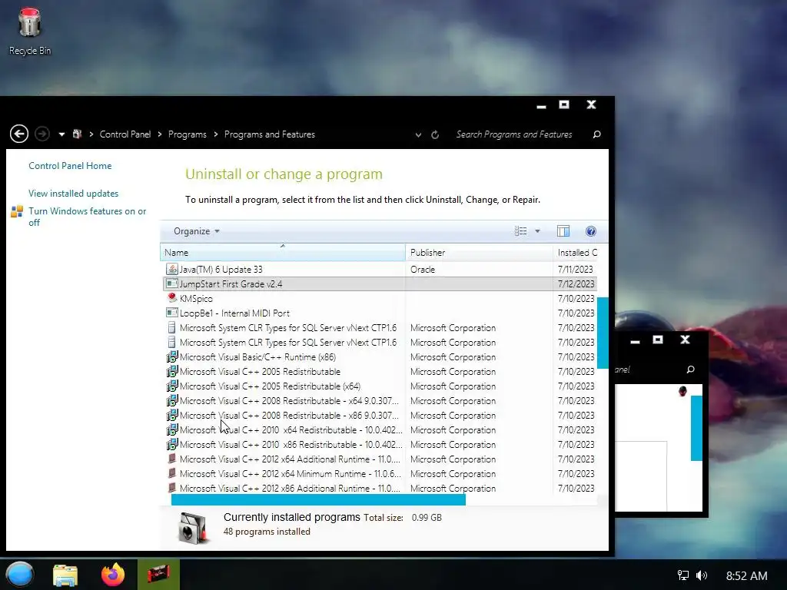This screenshot has width=787, height=590.
Task: Click the change view icon
Action: 520,231
